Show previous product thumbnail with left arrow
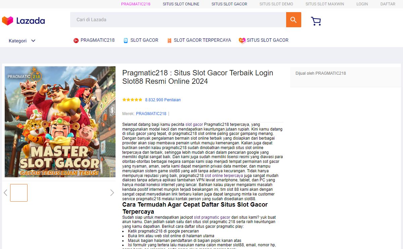 click(x=5, y=193)
